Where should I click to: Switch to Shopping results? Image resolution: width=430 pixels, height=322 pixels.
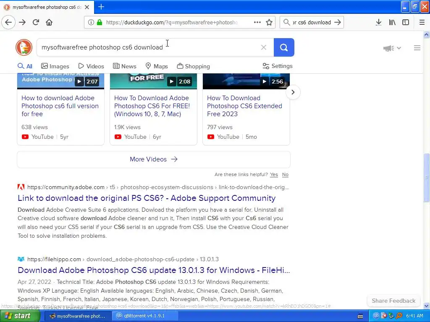click(193, 66)
